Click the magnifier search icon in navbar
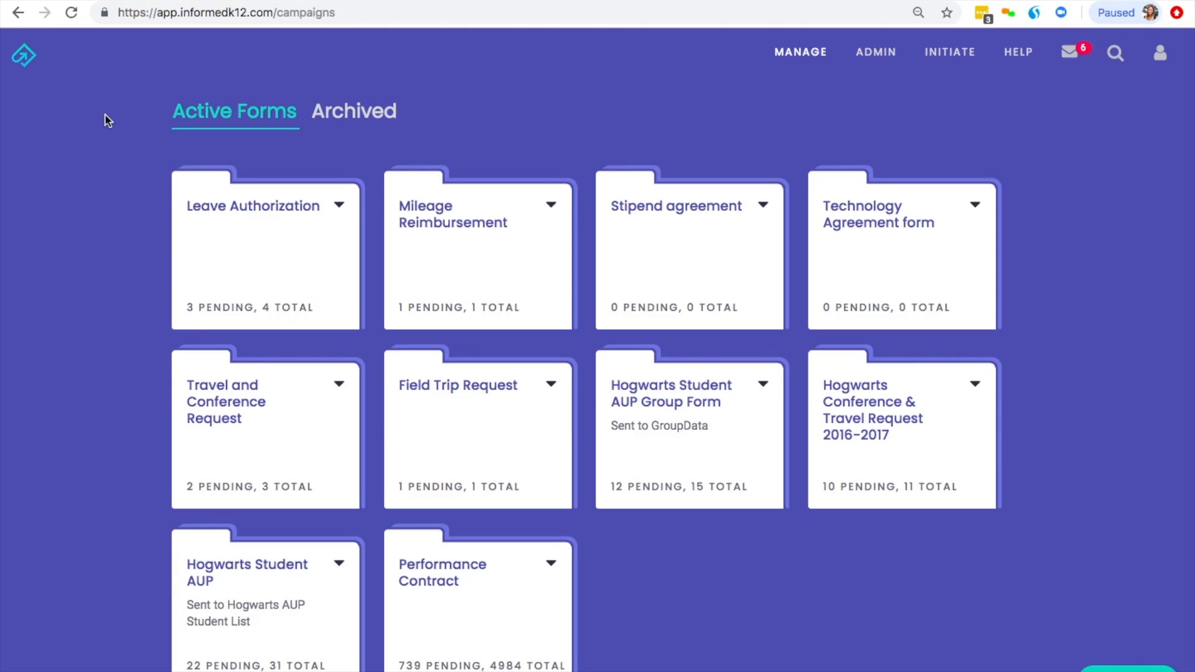This screenshot has height=672, width=1195. click(x=1115, y=54)
